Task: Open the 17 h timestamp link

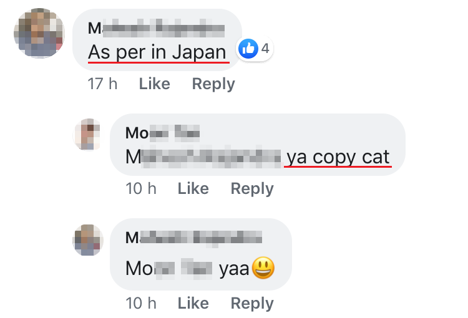Action: 103,84
